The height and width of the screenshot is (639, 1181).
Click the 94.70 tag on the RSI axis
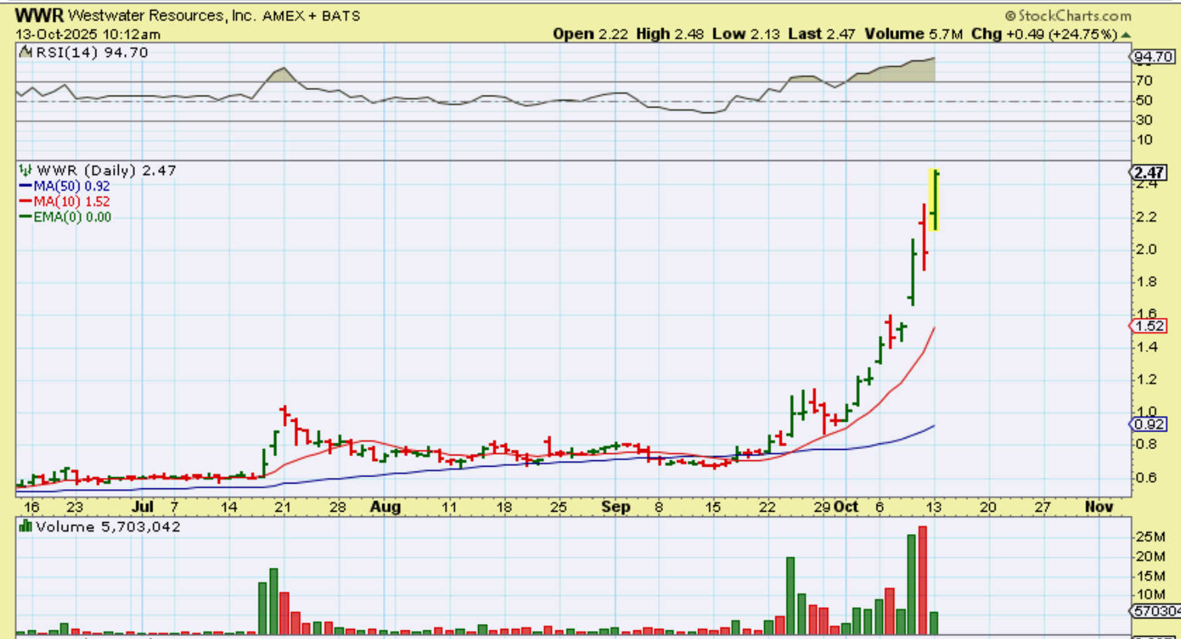click(x=1153, y=57)
